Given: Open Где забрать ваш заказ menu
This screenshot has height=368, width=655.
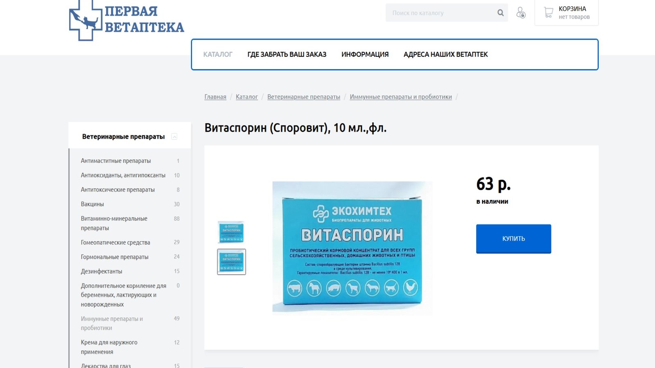Looking at the screenshot, I should [287, 54].
